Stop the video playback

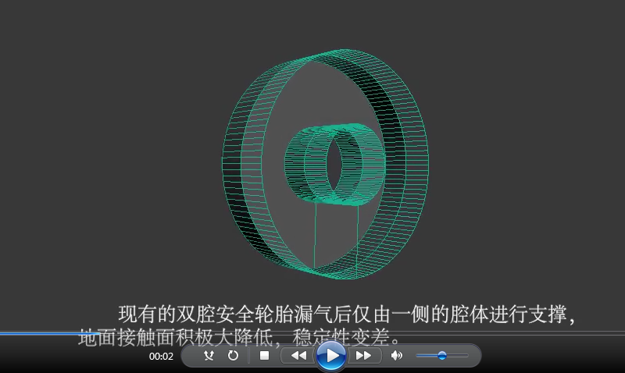pos(264,356)
